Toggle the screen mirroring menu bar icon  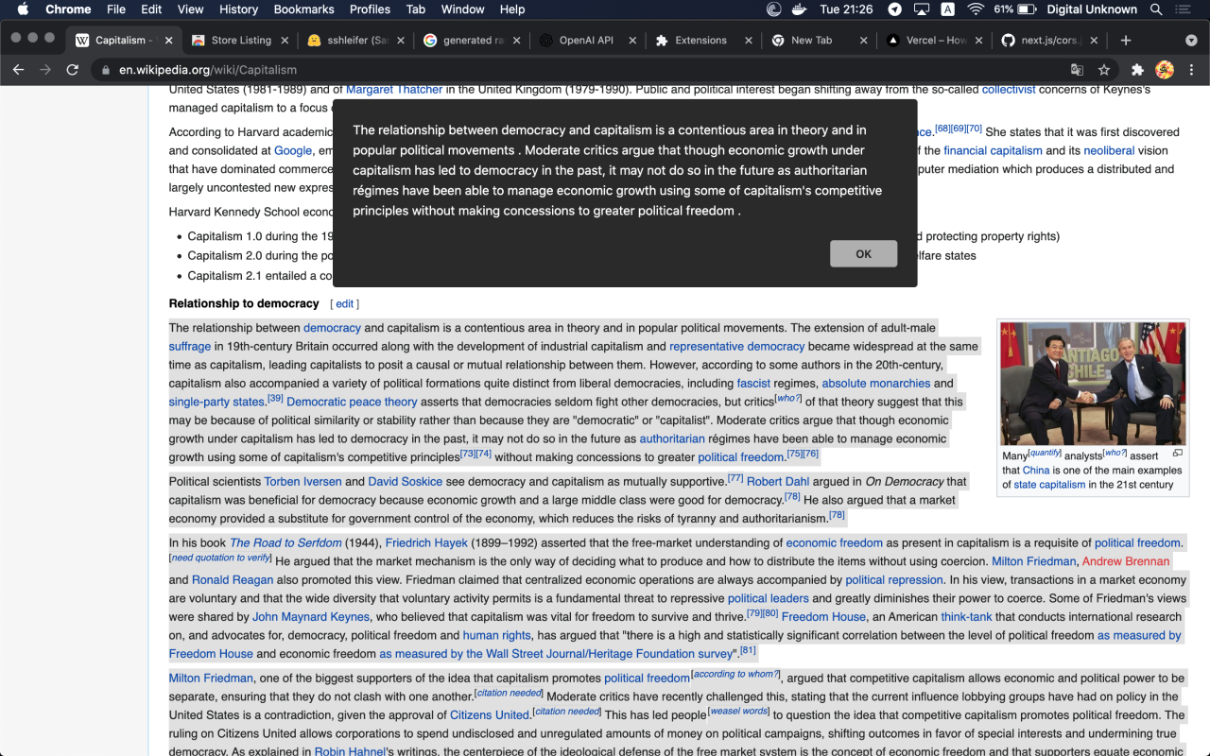click(x=921, y=9)
